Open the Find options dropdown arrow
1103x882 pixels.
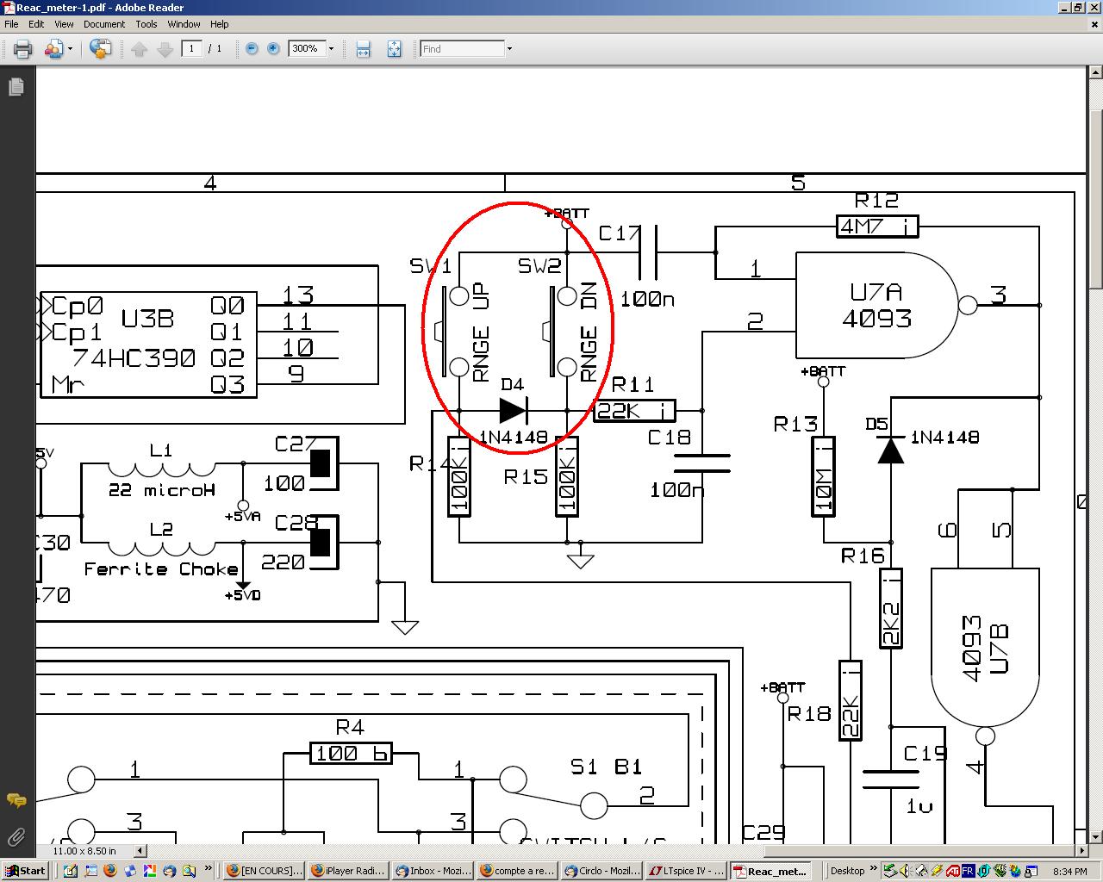click(509, 49)
